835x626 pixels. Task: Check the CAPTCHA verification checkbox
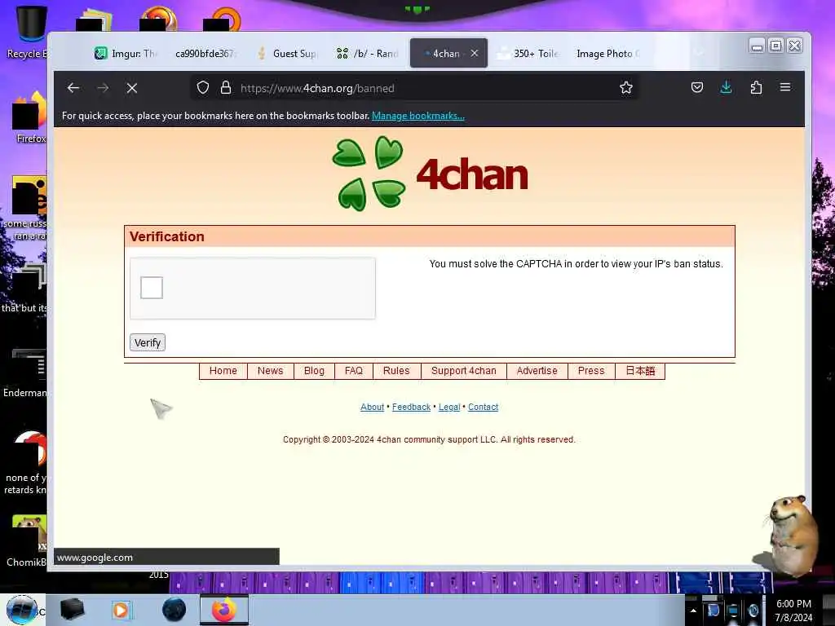[152, 288]
